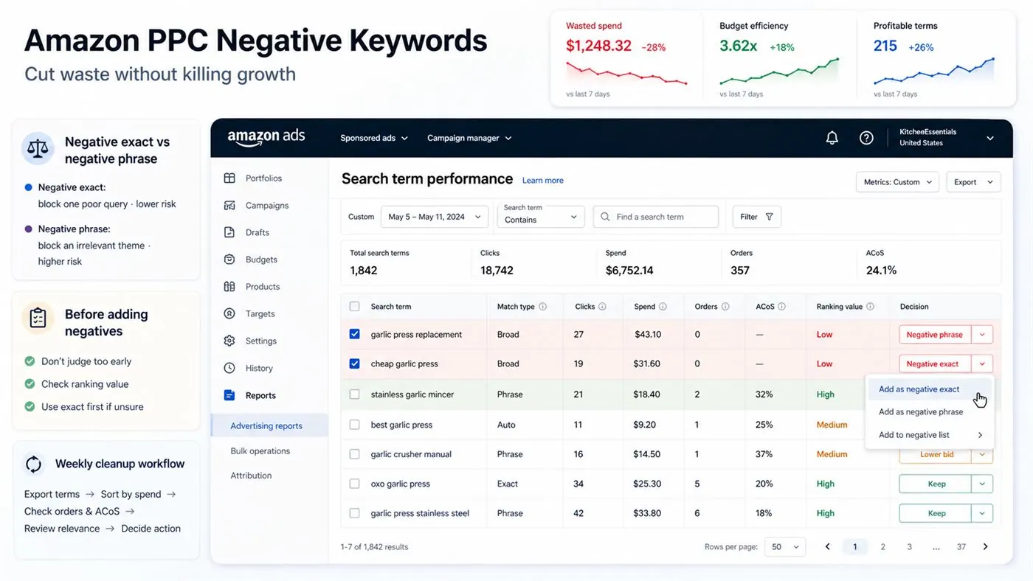Open the Sponsored ads dropdown
Image resolution: width=1033 pixels, height=581 pixels.
[x=373, y=138]
